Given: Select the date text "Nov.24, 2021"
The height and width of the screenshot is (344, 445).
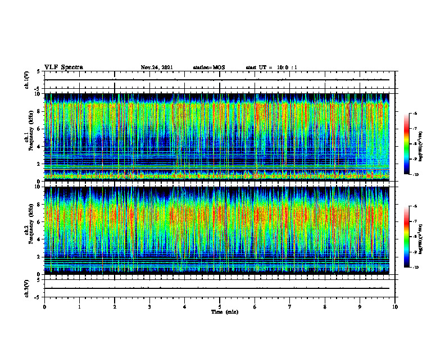Looking at the screenshot, I should point(157,67).
